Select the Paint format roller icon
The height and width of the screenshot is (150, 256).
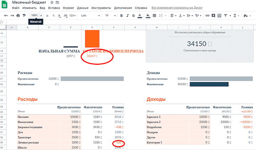coord(24,16)
